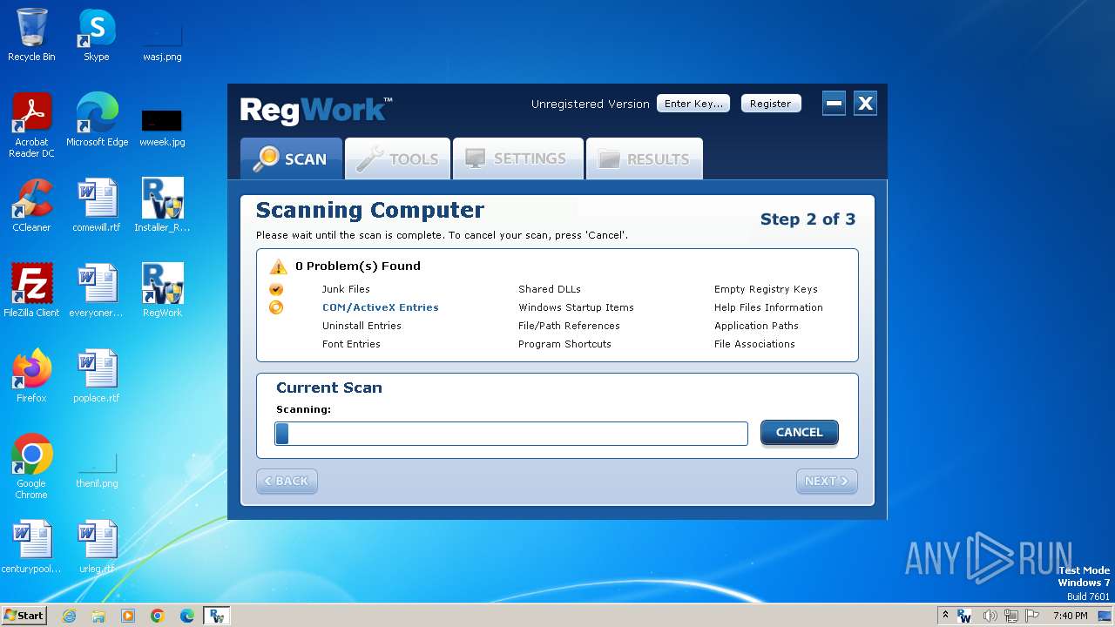Open the Start menu
This screenshot has width=1115, height=627.
24,616
